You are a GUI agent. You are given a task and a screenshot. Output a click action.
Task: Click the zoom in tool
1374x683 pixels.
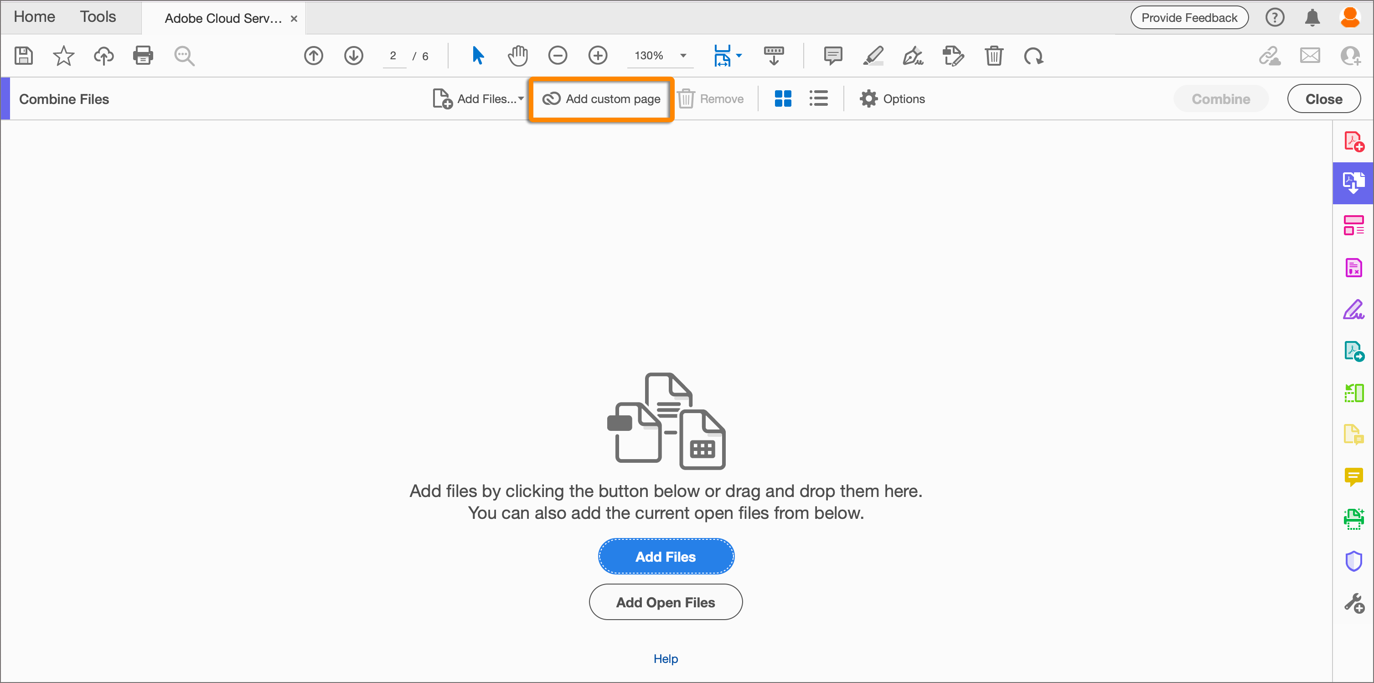pyautogui.click(x=597, y=54)
